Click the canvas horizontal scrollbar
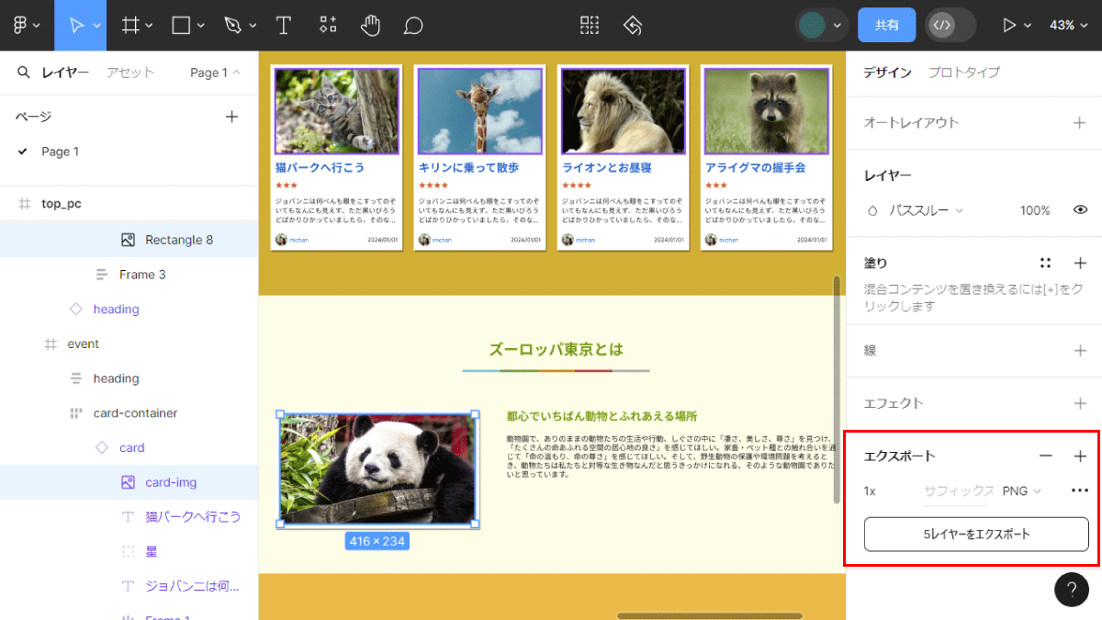The width and height of the screenshot is (1102, 620). [x=710, y=615]
